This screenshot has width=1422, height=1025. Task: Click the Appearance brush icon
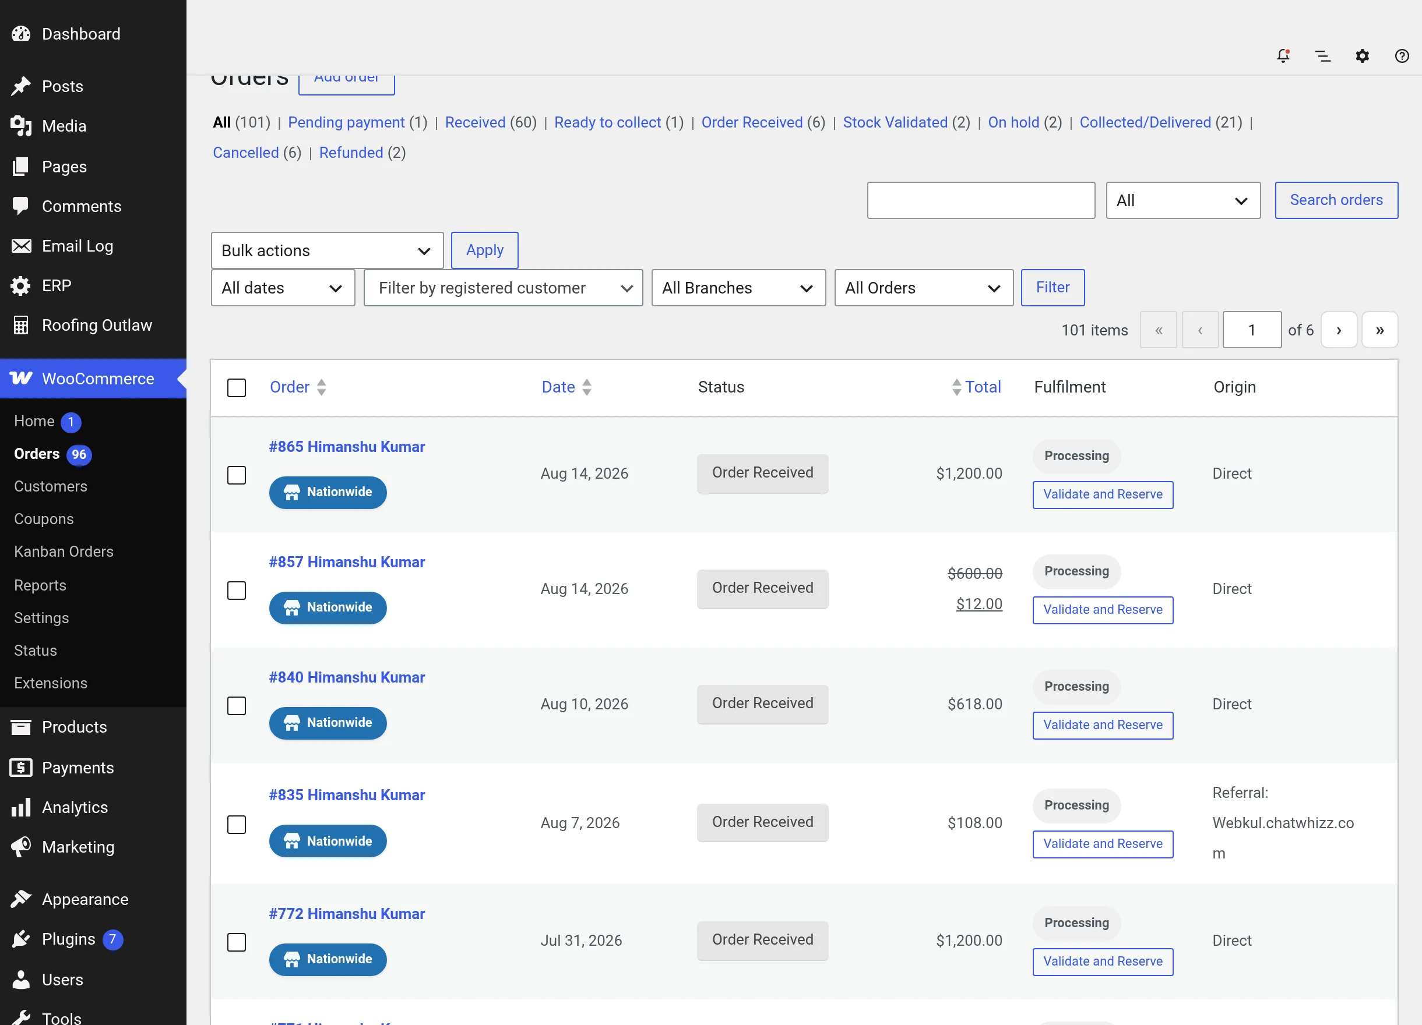[x=21, y=899]
